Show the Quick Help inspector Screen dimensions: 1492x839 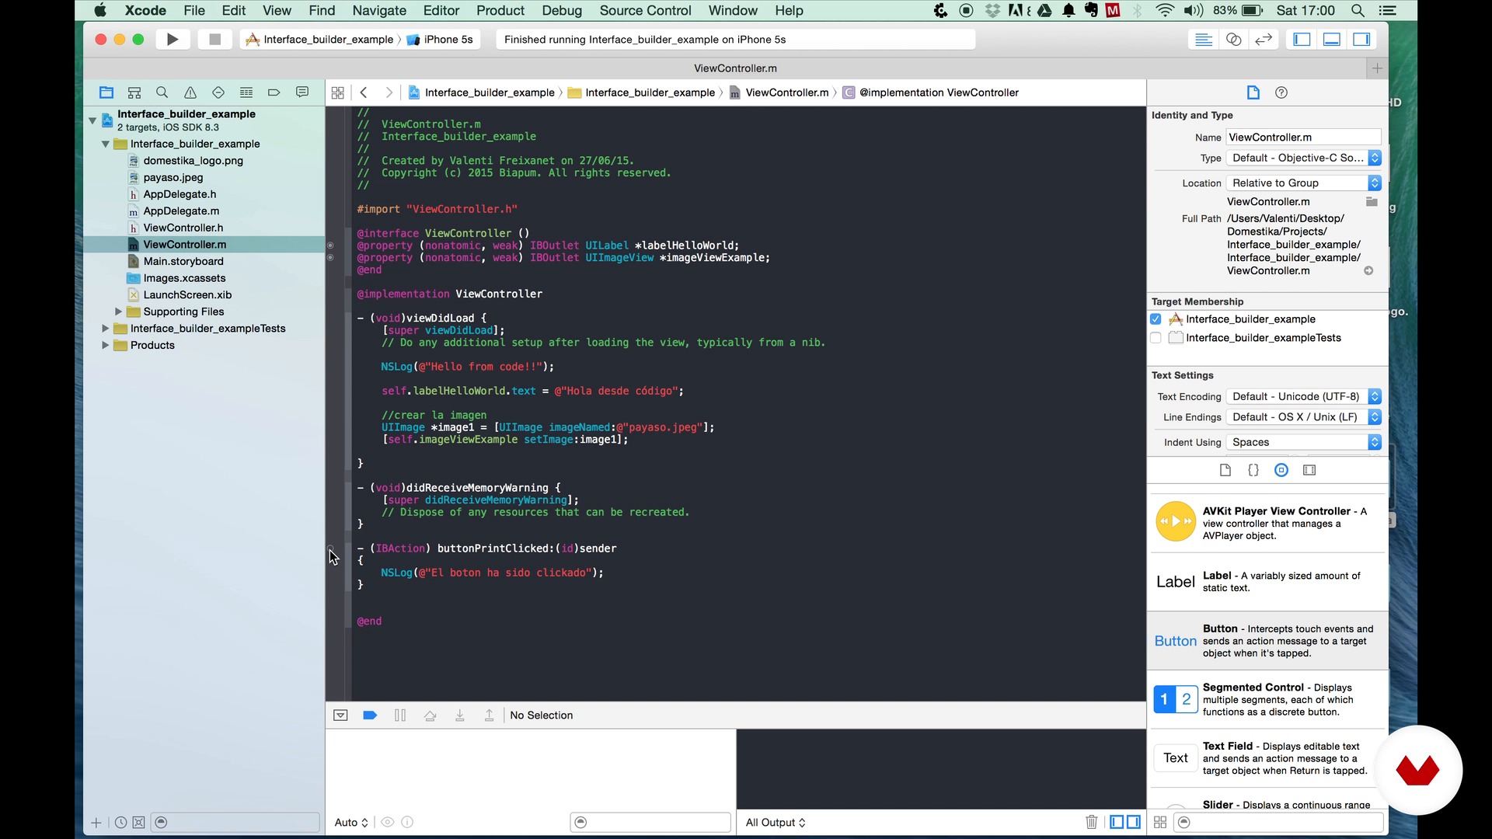1281,92
